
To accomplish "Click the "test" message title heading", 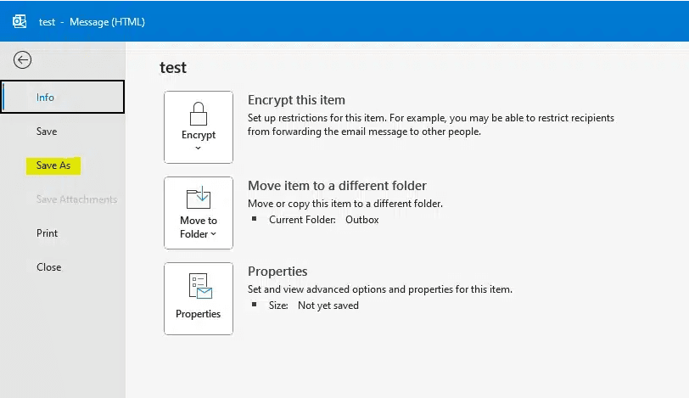I will pos(173,68).
